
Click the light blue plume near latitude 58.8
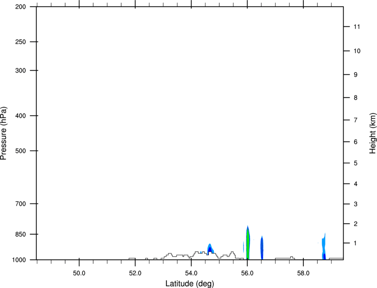coord(324,247)
